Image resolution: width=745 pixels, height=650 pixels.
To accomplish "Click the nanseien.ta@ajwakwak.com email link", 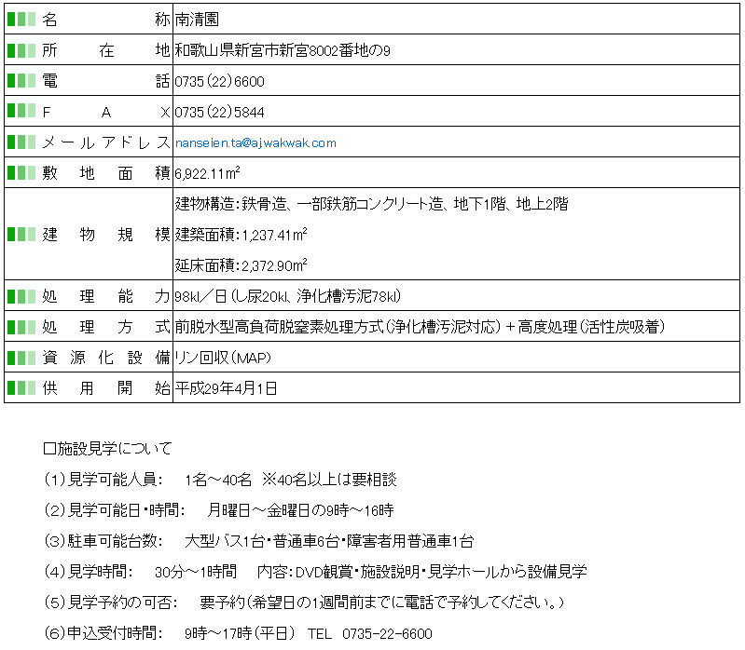I will [255, 142].
